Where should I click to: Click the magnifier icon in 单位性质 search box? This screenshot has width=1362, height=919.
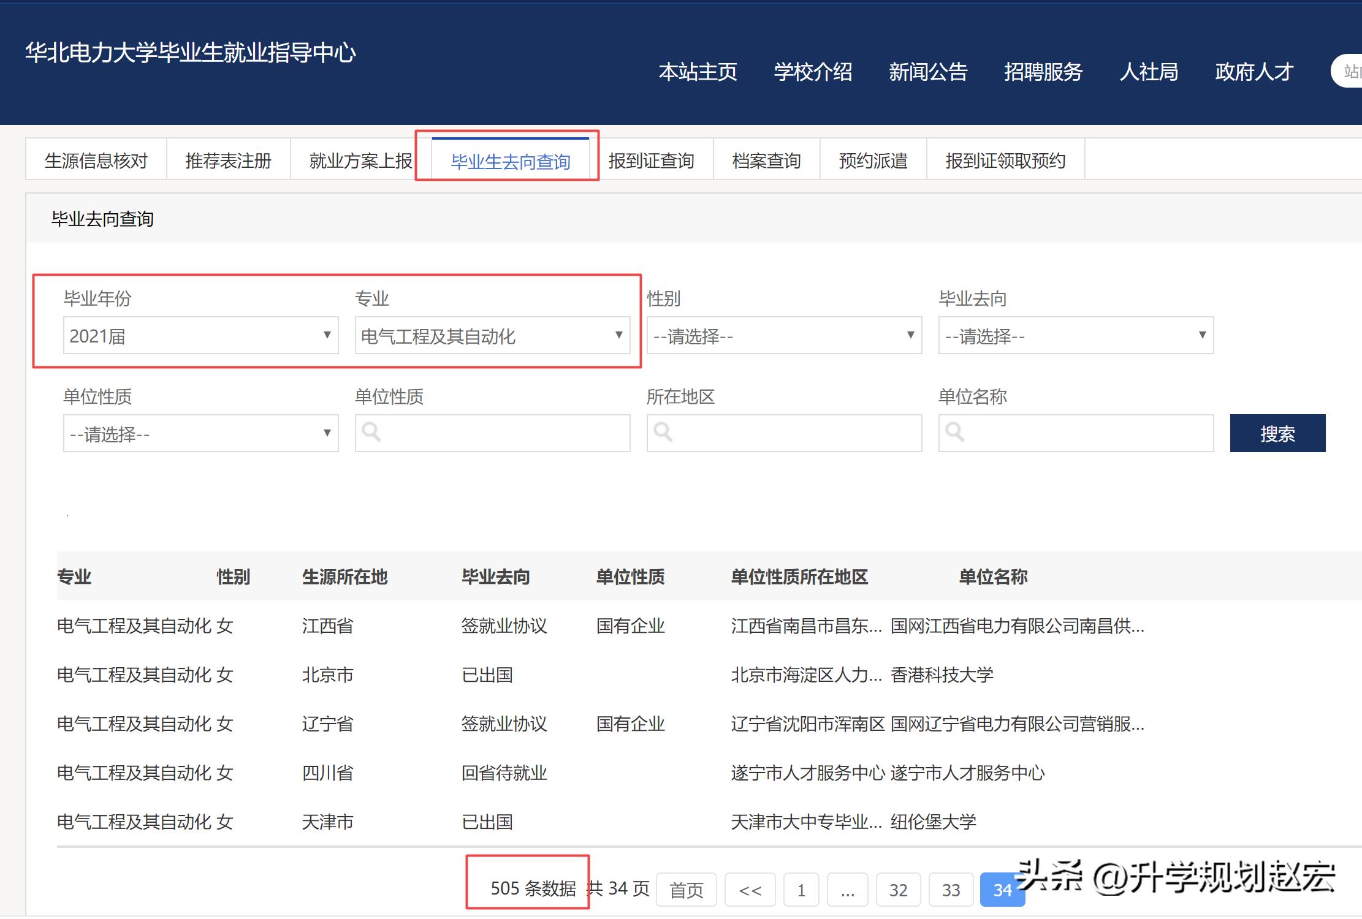(372, 433)
